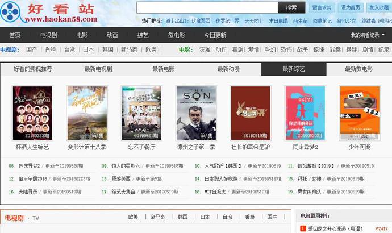Select the 好看的影视推荐 tab
This screenshot has width=392, height=233.
33,69
